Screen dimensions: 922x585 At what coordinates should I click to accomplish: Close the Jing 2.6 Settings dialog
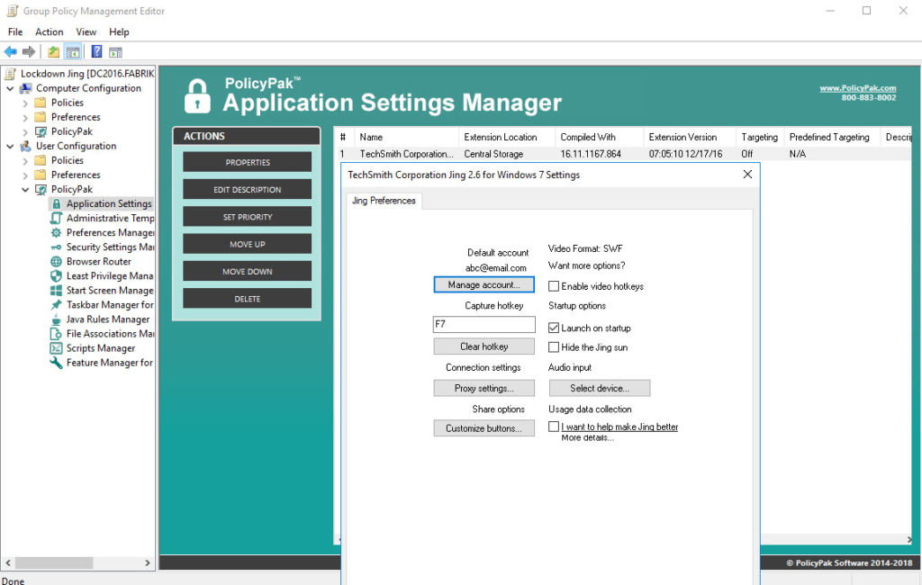tap(747, 175)
